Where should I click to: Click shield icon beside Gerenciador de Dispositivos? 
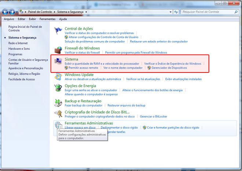tap(149, 68)
